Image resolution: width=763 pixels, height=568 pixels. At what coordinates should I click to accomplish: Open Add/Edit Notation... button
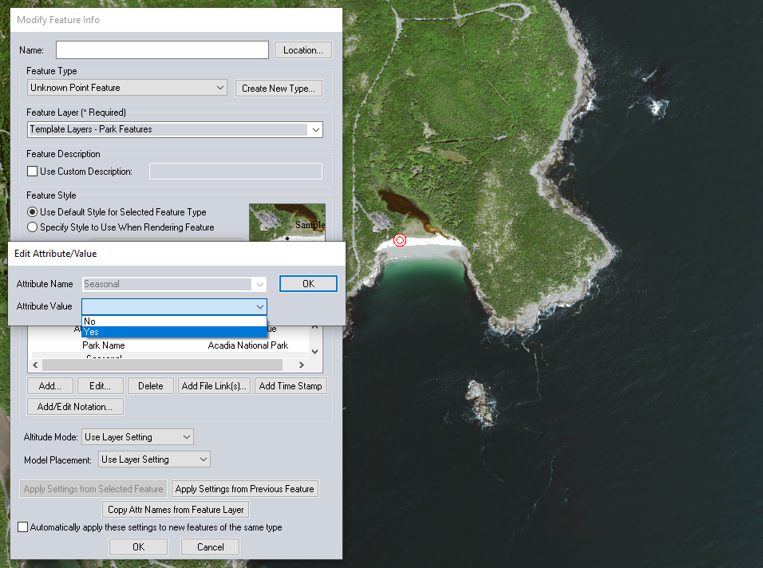pos(75,407)
